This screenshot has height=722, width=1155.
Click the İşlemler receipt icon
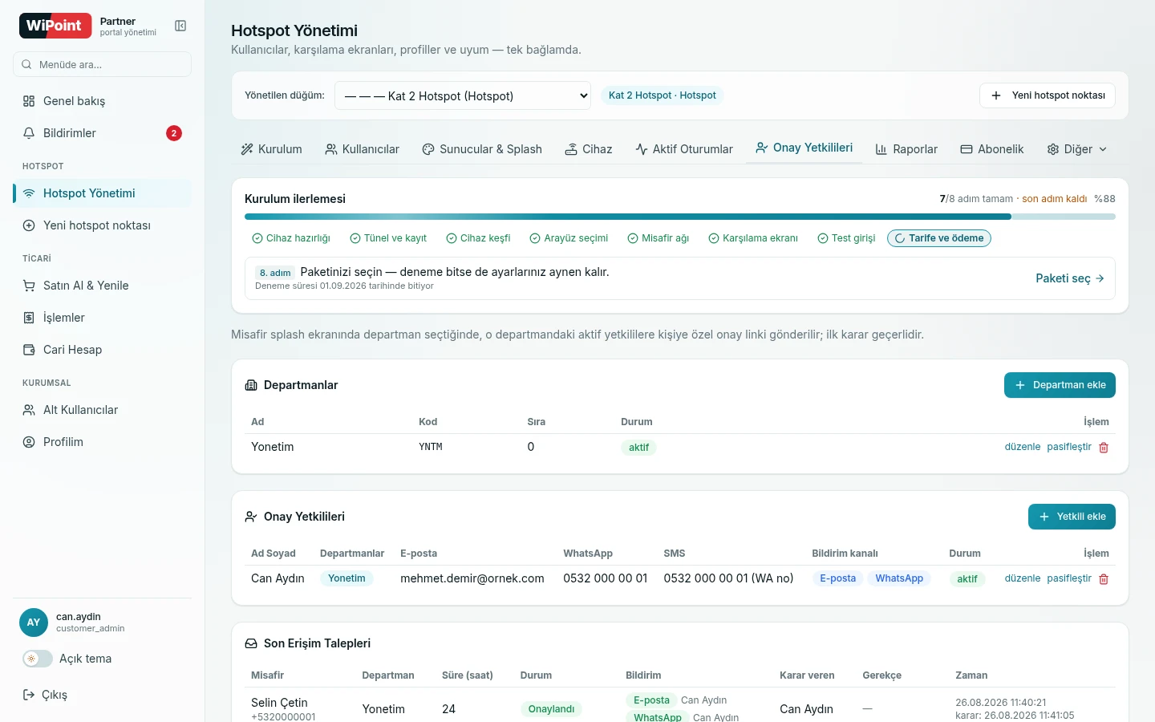(29, 318)
